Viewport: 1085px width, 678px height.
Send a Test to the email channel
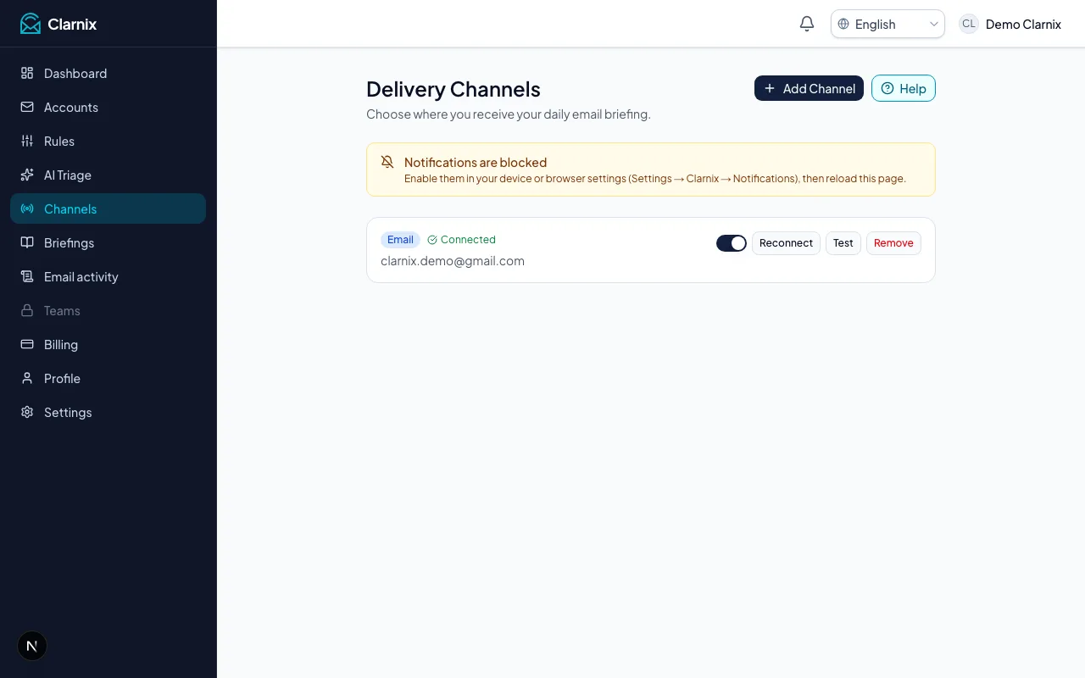point(843,243)
